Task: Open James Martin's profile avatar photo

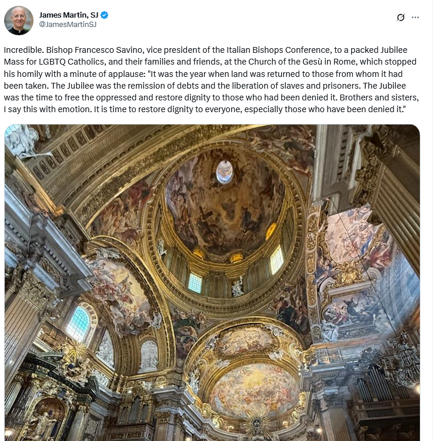Action: [19, 21]
